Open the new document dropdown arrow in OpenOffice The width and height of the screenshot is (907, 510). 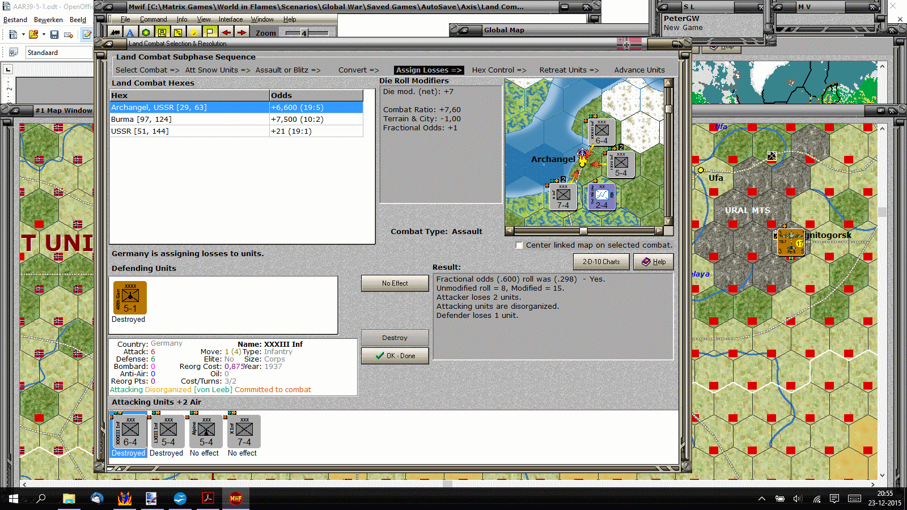coord(23,35)
